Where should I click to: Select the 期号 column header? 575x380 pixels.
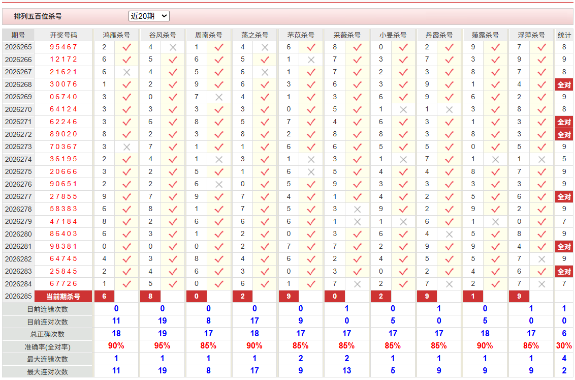[18, 35]
